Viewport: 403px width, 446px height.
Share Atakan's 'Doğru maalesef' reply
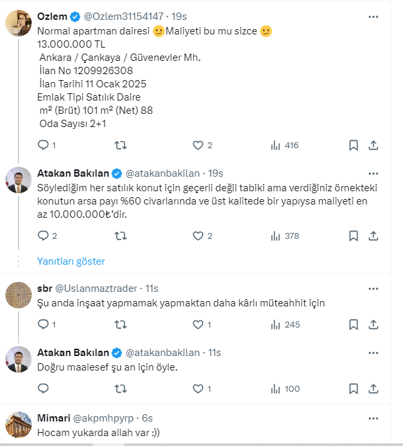(373, 388)
